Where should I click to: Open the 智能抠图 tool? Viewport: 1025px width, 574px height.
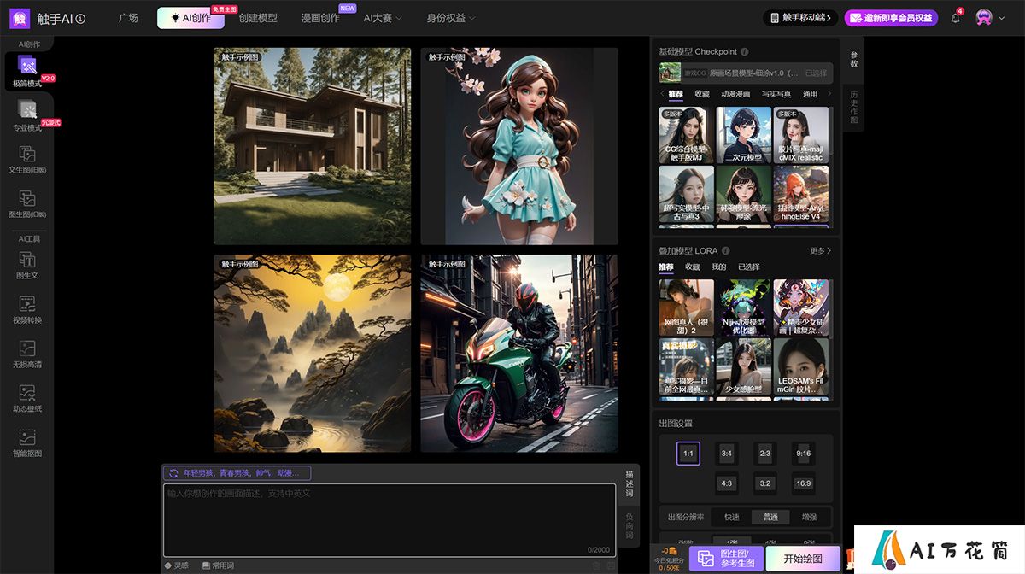(x=27, y=442)
